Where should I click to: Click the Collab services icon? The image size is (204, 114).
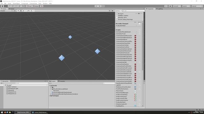point(166,6)
